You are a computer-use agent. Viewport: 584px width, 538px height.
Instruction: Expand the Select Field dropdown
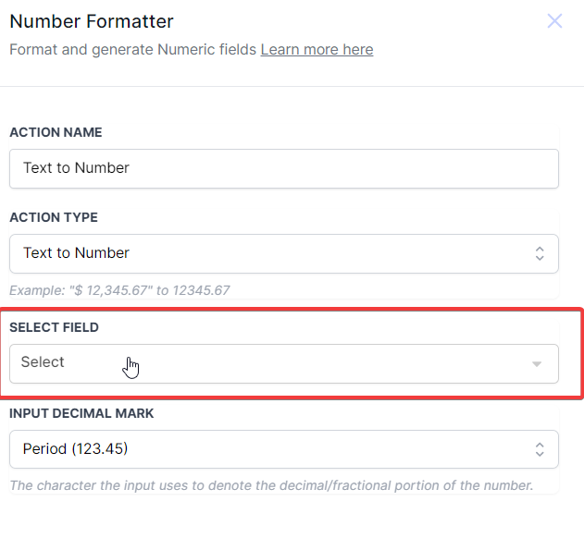pos(283,363)
